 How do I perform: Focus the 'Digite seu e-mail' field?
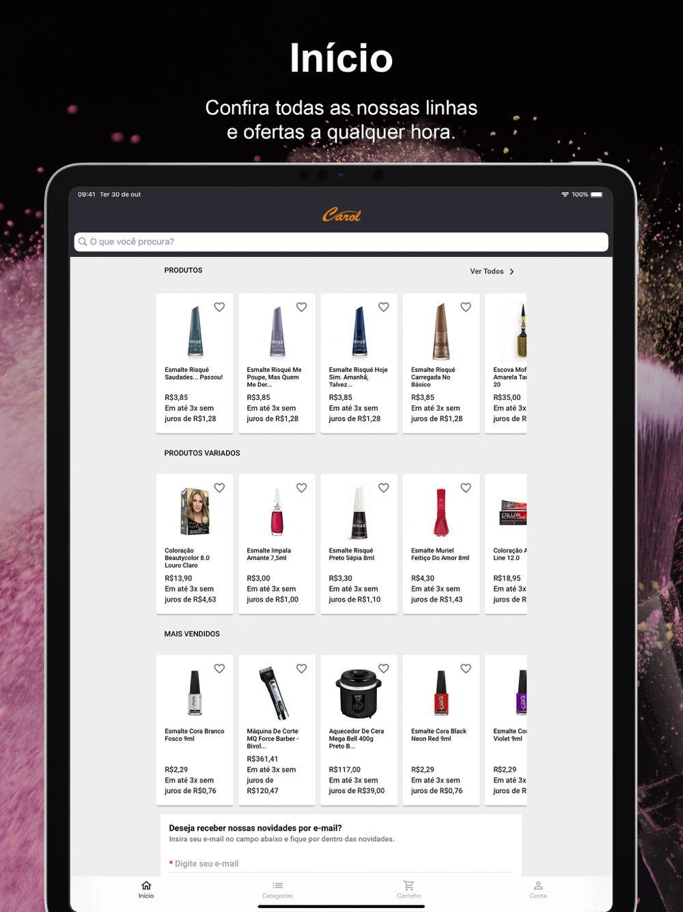(341, 863)
